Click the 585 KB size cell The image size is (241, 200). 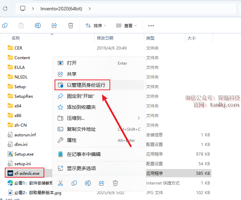click(x=203, y=173)
